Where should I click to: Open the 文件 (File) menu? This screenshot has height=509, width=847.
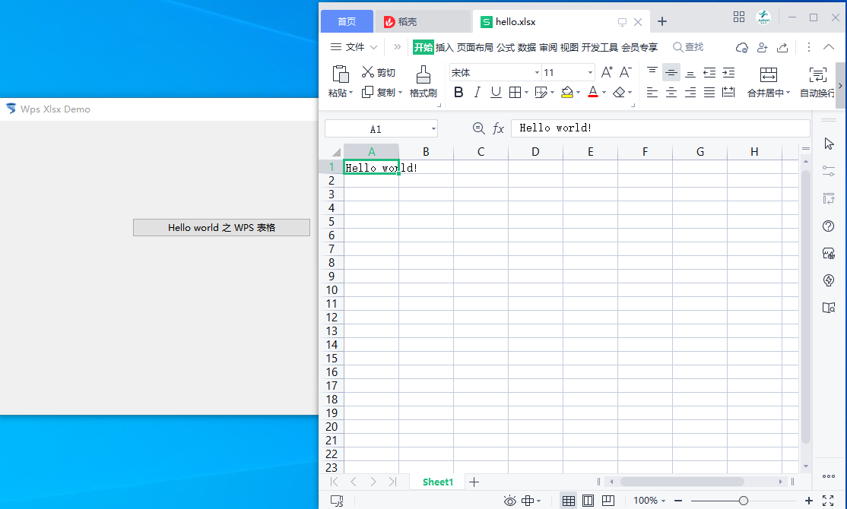[x=354, y=47]
